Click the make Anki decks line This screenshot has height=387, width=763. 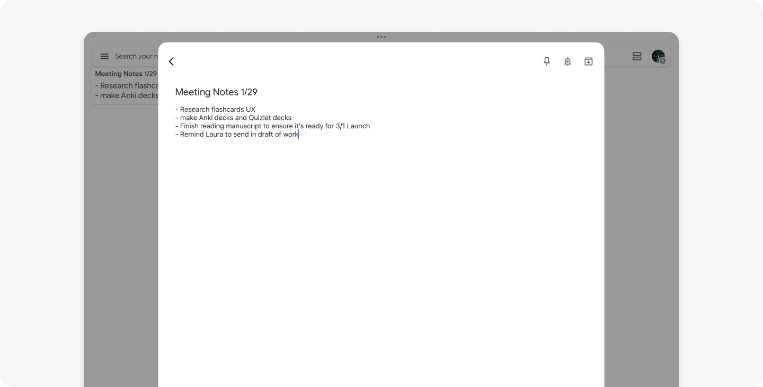(x=233, y=118)
